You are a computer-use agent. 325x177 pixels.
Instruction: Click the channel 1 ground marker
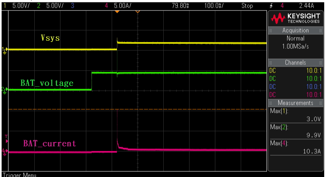(x=4, y=50)
